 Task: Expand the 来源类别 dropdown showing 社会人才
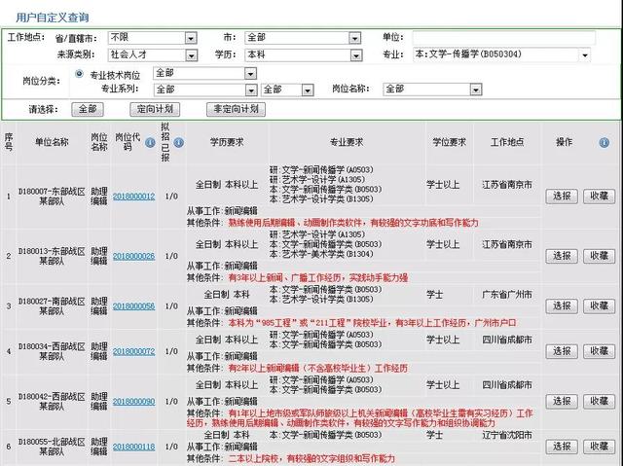(x=153, y=54)
